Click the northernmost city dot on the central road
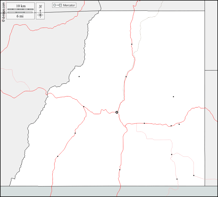 coord(132,44)
